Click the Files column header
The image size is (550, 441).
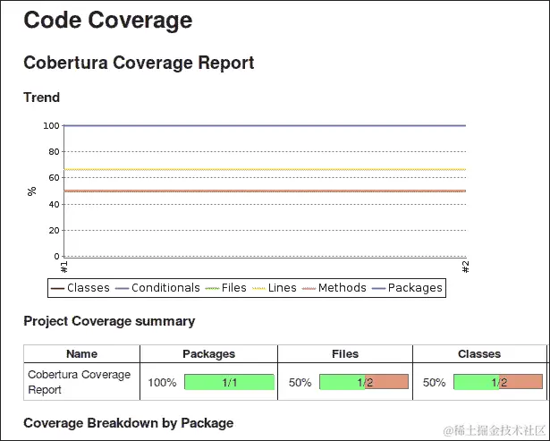click(x=345, y=353)
